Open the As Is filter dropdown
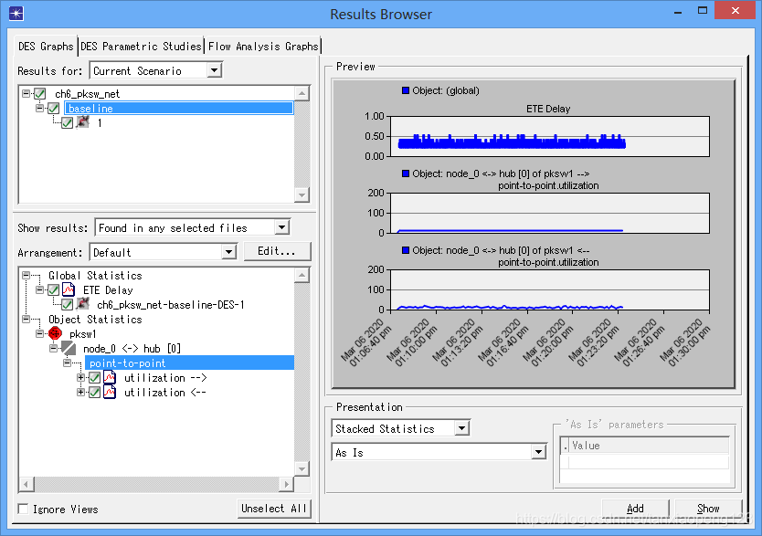762x536 pixels. tap(538, 452)
